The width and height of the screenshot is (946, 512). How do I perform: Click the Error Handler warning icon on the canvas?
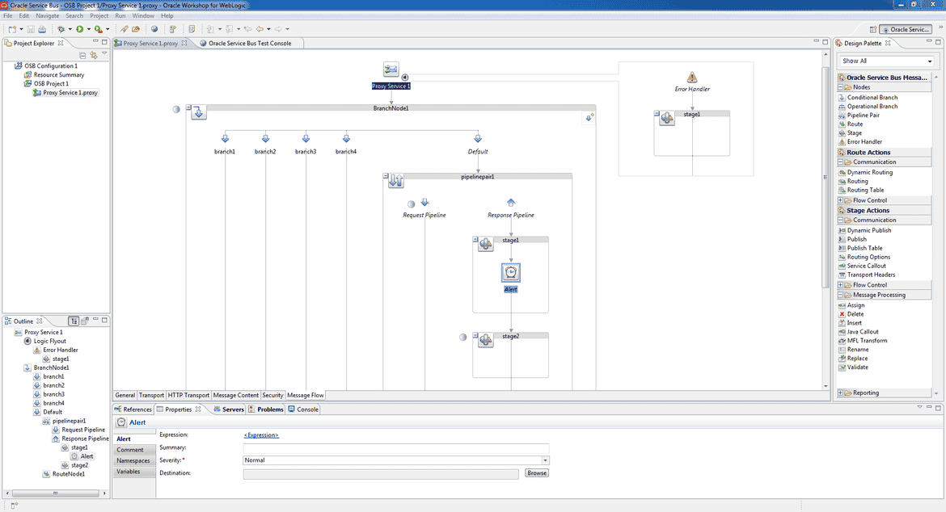692,77
